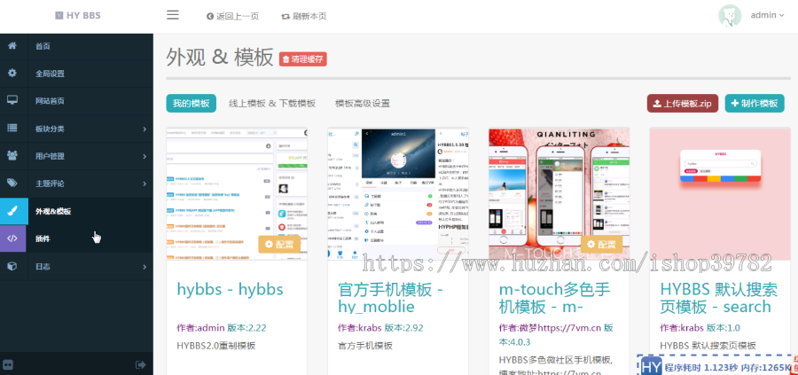Click the gear icon for 全局设置
Screen dimensions: 798x375
12,73
